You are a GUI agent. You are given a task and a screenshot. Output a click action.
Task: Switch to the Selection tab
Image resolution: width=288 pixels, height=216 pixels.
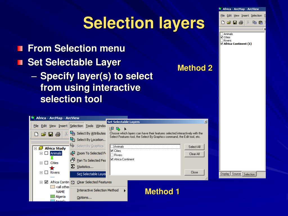249,174
